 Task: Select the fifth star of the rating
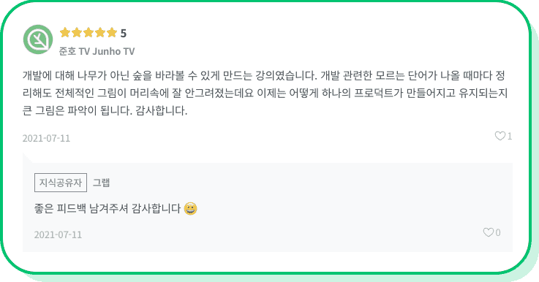(x=112, y=33)
